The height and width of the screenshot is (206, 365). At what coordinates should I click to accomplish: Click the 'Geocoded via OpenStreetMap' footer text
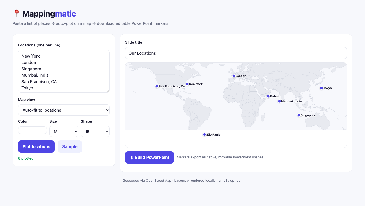[147, 180]
